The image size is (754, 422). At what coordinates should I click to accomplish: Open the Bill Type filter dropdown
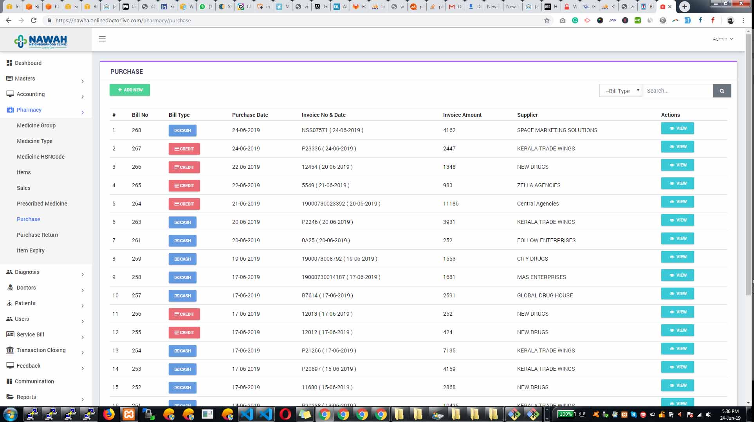coord(621,91)
